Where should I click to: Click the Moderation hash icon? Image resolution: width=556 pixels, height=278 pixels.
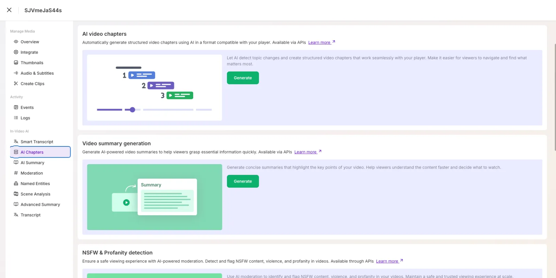(x=16, y=173)
